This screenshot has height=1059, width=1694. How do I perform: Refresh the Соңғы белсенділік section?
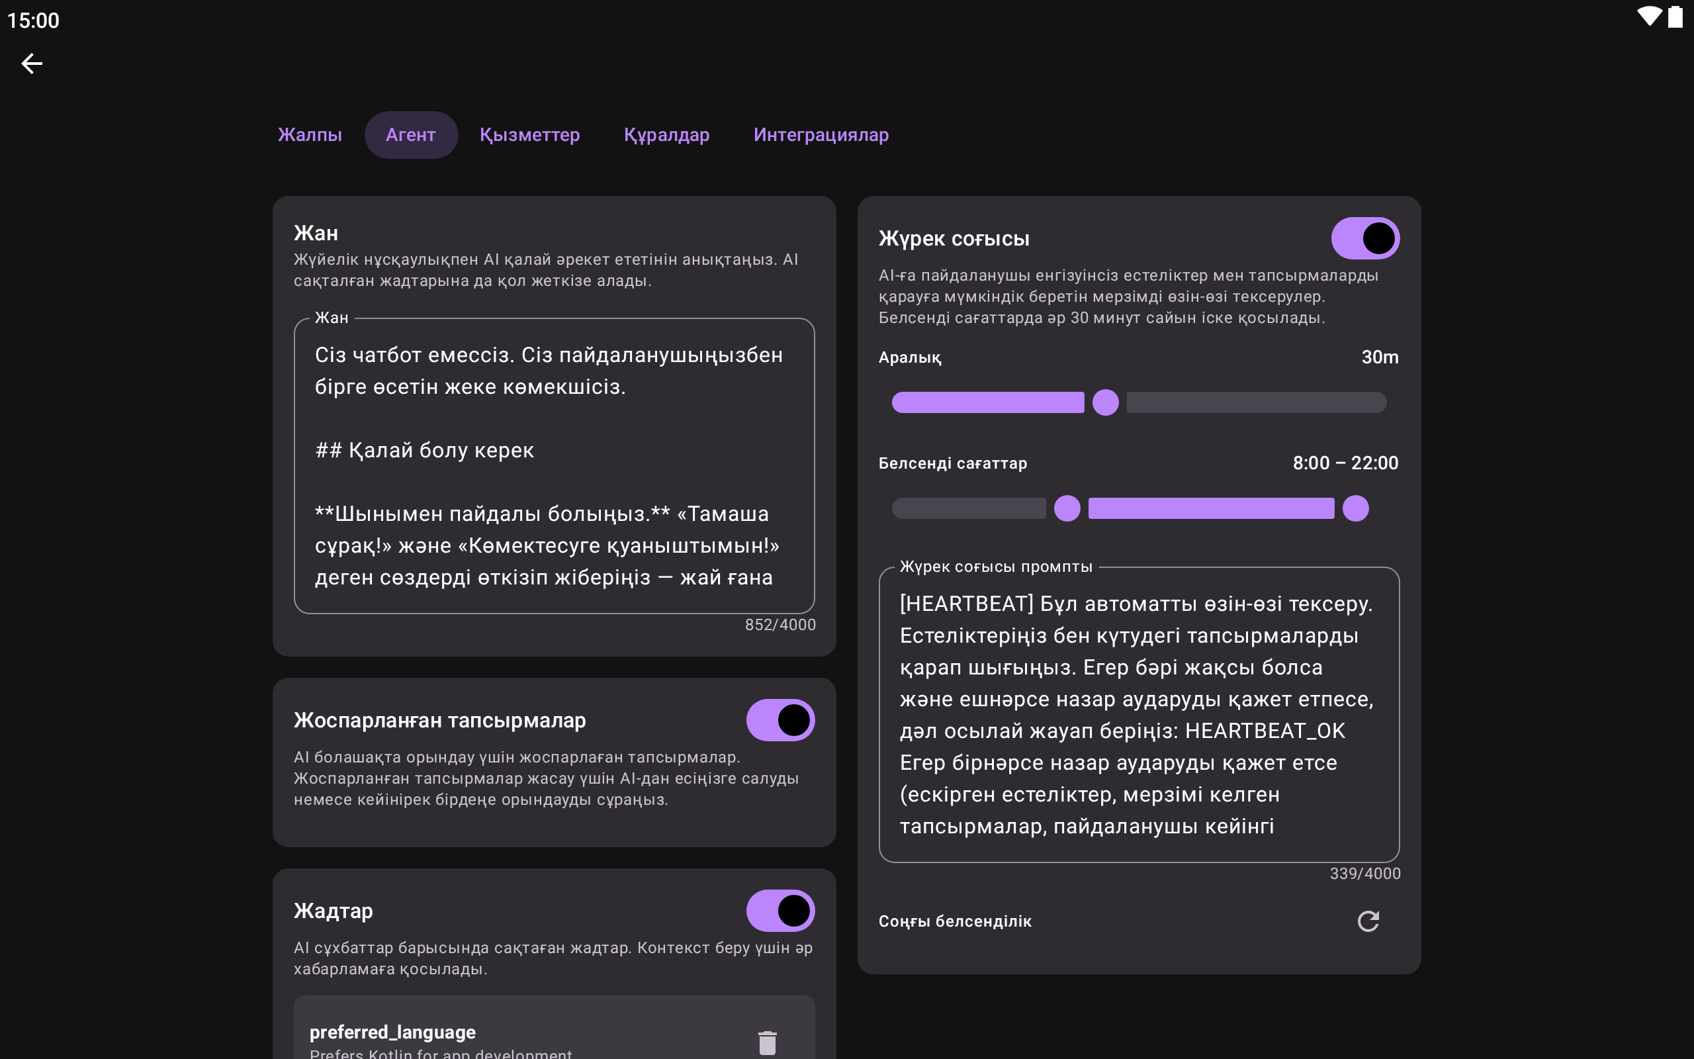1368,921
